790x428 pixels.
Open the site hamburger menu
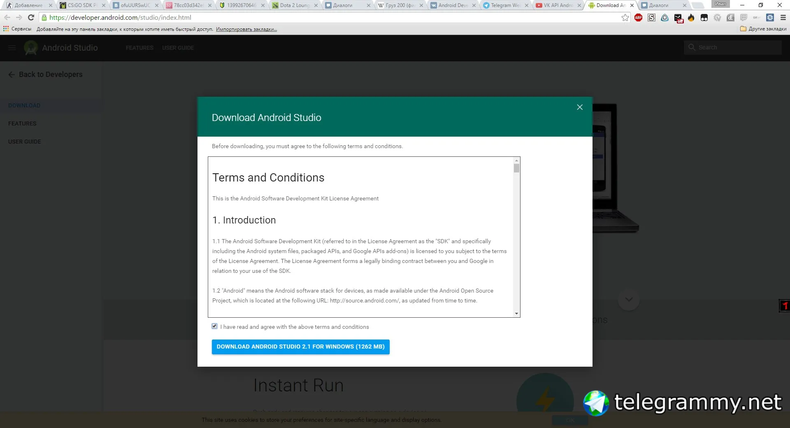point(12,48)
